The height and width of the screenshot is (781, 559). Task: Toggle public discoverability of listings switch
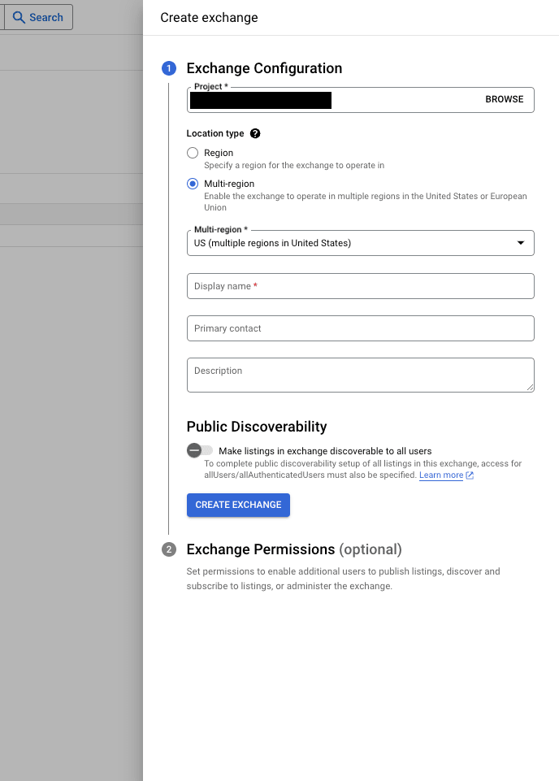(x=200, y=450)
